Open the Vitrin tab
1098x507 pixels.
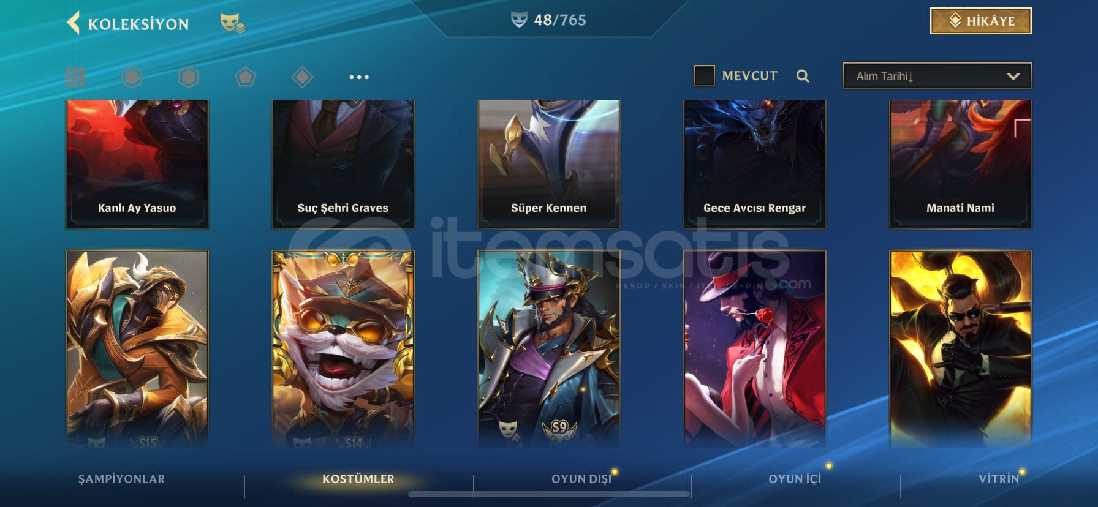click(999, 479)
